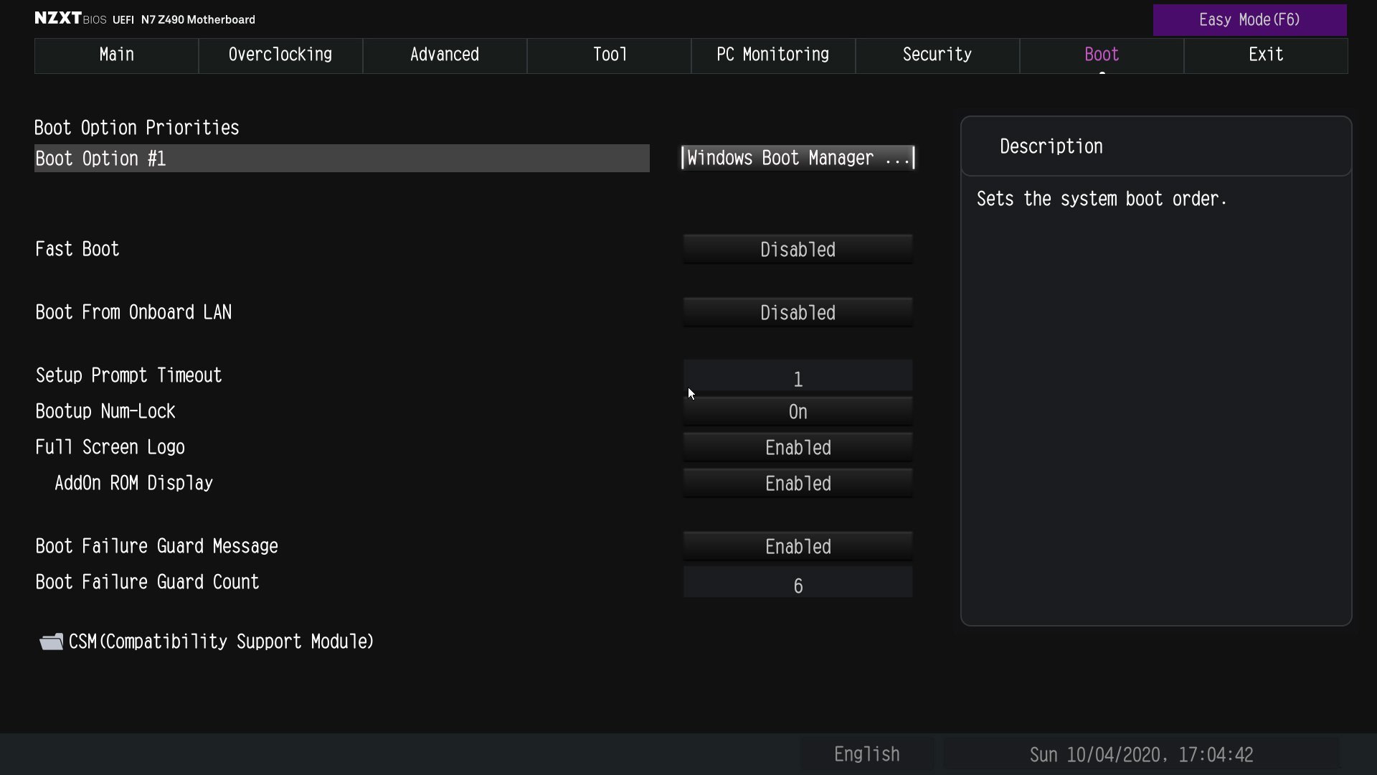This screenshot has height=775, width=1377.
Task: Go to the Advanced tab
Action: coord(445,55)
